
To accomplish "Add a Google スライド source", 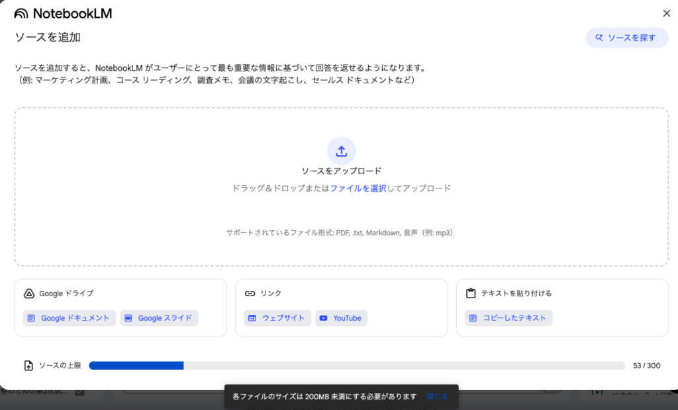I will click(159, 318).
